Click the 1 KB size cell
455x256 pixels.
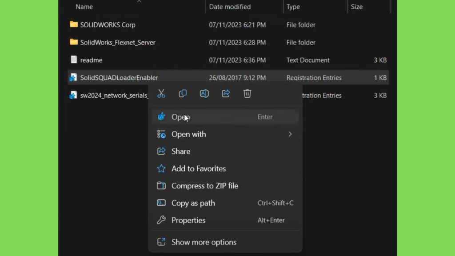coord(380,78)
